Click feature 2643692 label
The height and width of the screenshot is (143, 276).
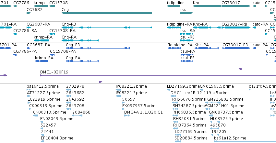(75, 99)
